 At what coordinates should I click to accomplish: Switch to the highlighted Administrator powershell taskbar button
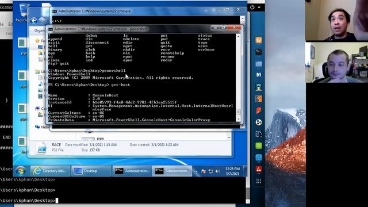pos(172,171)
